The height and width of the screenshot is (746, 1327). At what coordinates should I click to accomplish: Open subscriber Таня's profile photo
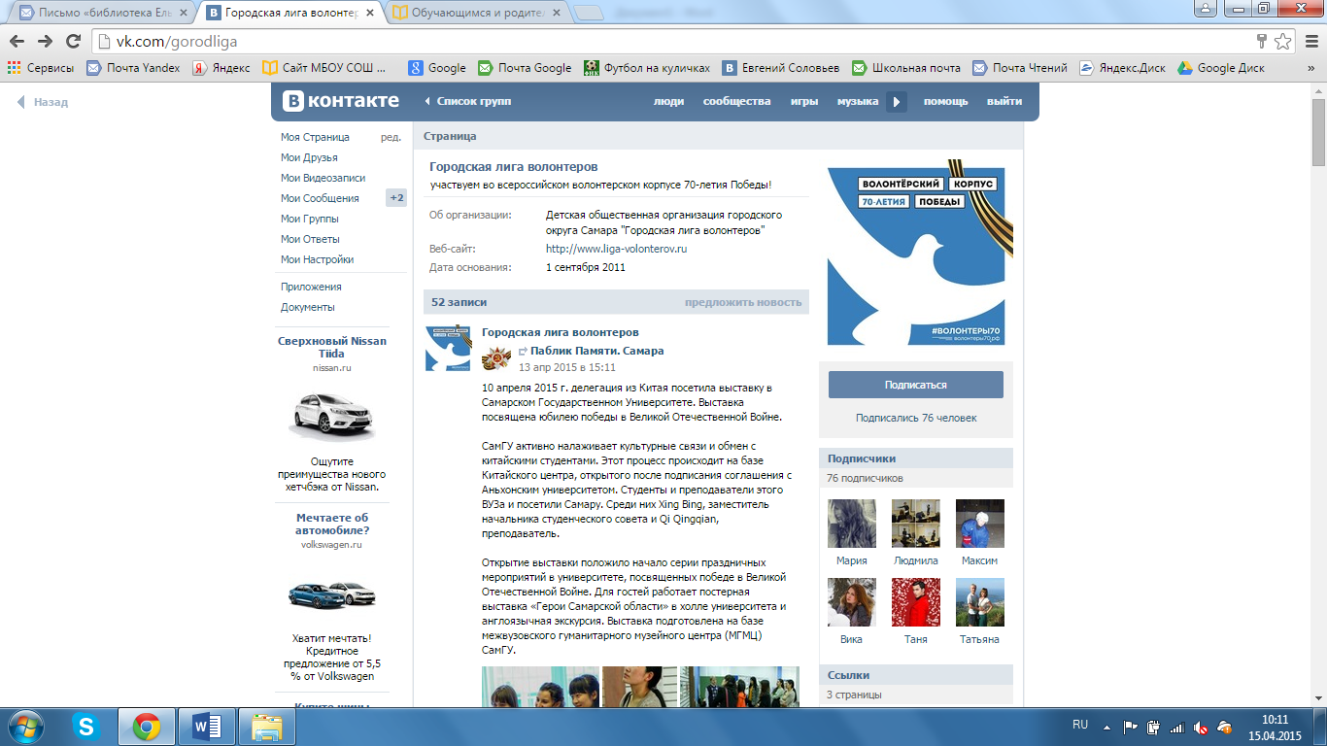[916, 602]
